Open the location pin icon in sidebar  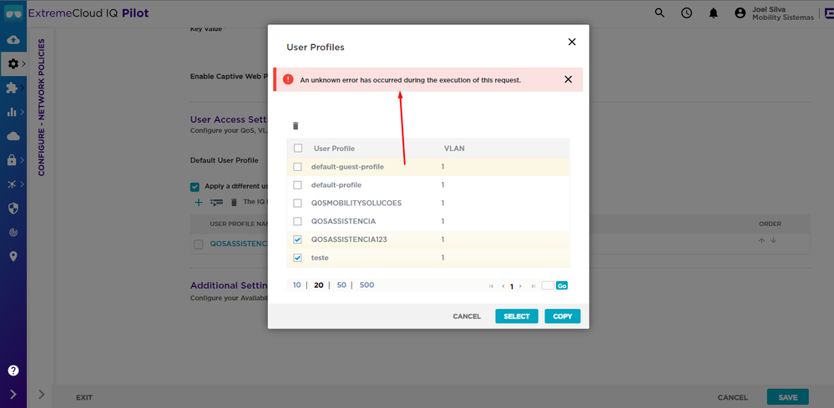[x=13, y=256]
